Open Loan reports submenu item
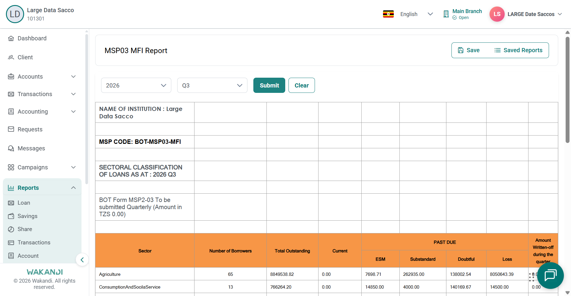Image resolution: width=571 pixels, height=296 pixels. pyautogui.click(x=24, y=203)
